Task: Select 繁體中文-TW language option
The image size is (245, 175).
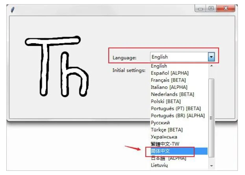Action: pyautogui.click(x=165, y=144)
